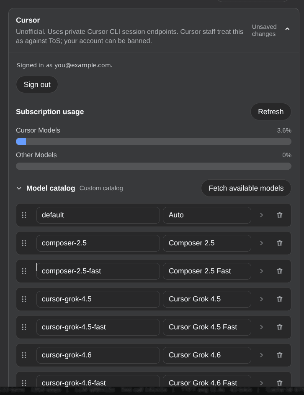Image resolution: width=304 pixels, height=395 pixels.
Task: Edit the 'cursor-grok-4.6' model ID field
Action: point(98,355)
